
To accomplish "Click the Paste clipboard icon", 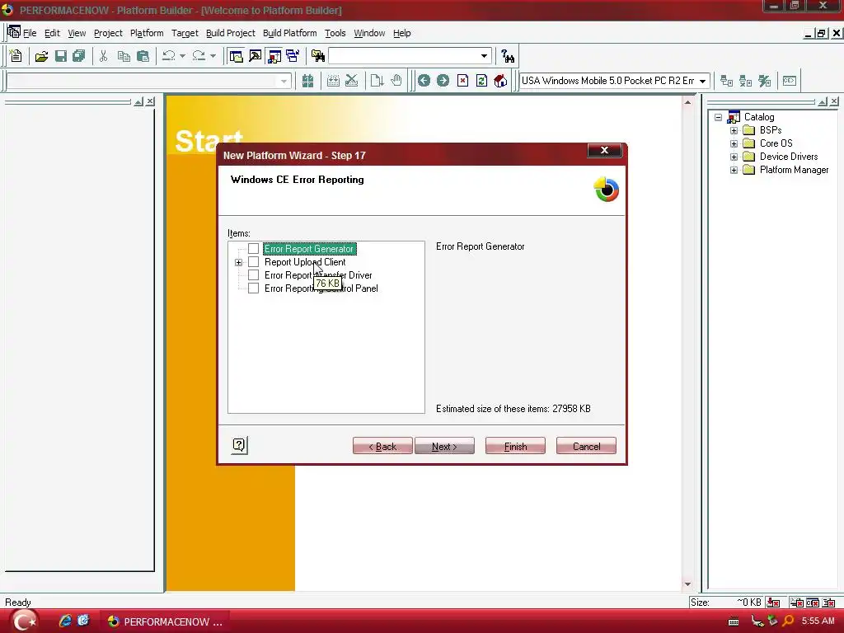I will tap(143, 56).
